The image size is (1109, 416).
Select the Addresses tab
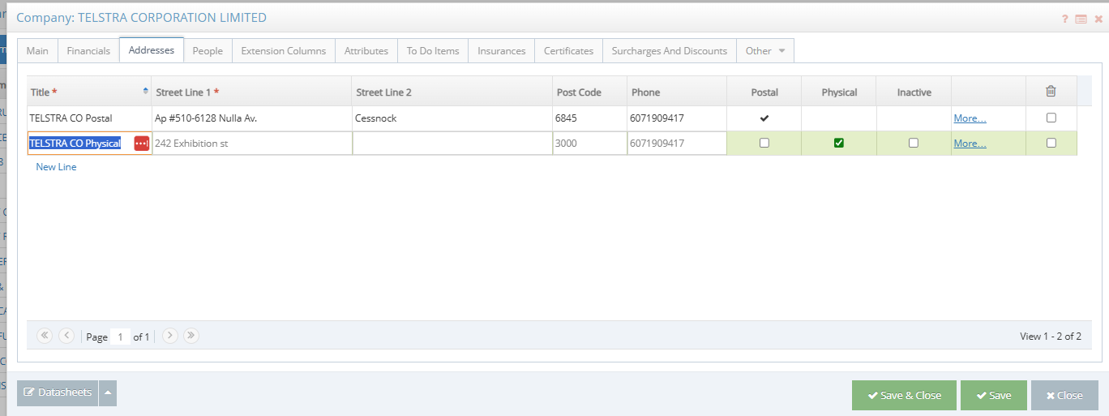(x=152, y=49)
